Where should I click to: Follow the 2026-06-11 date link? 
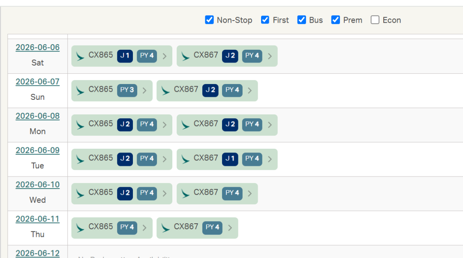tap(38, 219)
